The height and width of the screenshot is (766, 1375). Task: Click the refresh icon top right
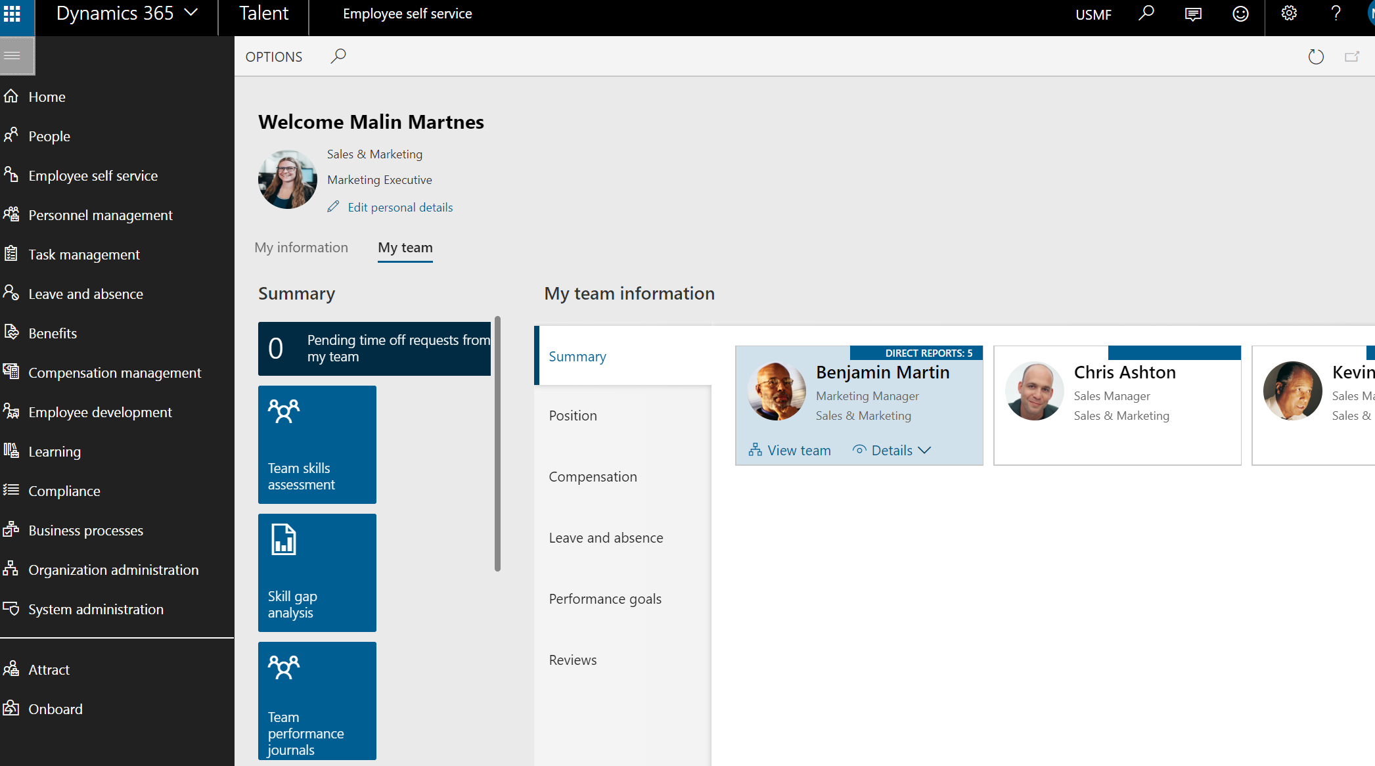coord(1316,56)
